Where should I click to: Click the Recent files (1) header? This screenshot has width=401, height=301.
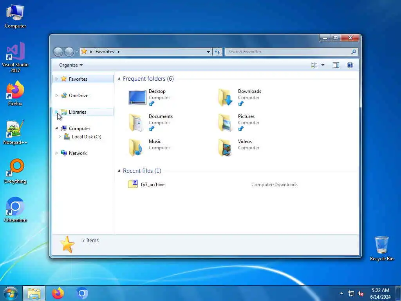pos(142,171)
